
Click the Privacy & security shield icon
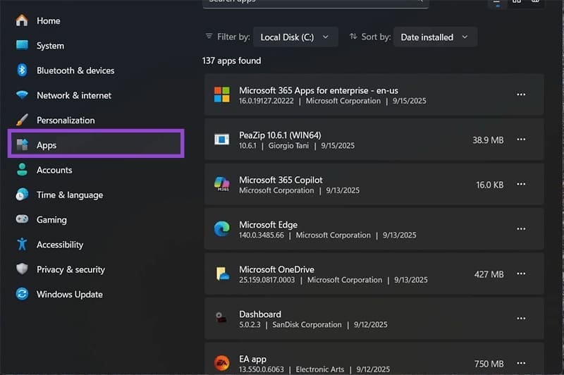click(x=22, y=269)
